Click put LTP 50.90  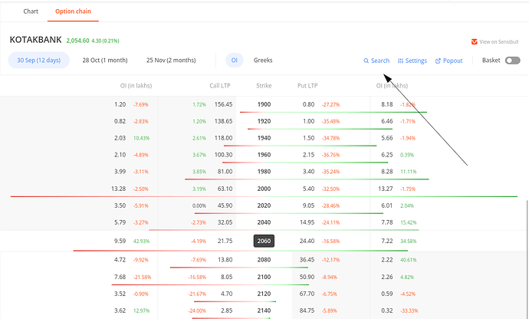coord(307,277)
